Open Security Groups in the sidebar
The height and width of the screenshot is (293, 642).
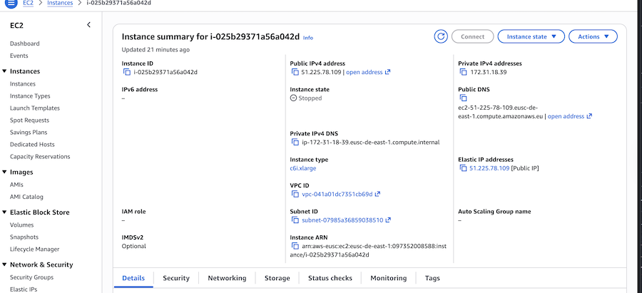pyautogui.click(x=31, y=277)
